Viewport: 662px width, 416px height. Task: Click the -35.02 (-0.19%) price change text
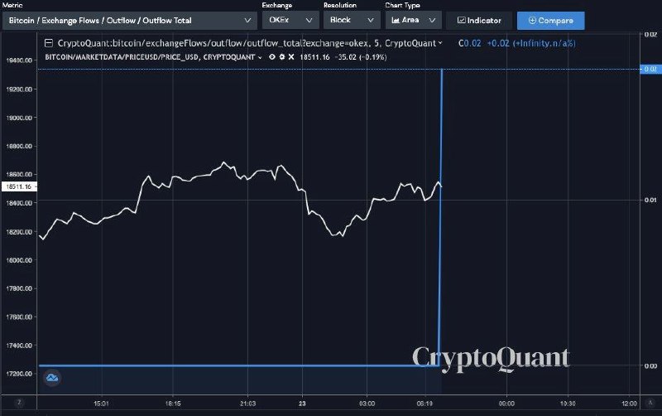[361, 57]
